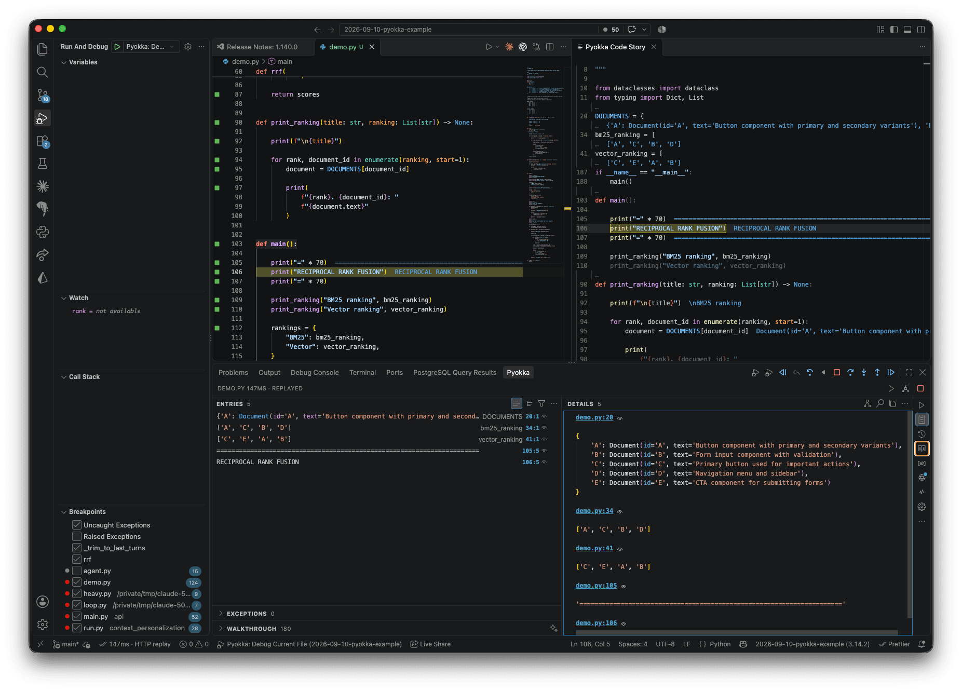Switch to the Problems panel tab
The width and height of the screenshot is (962, 691).
233,373
